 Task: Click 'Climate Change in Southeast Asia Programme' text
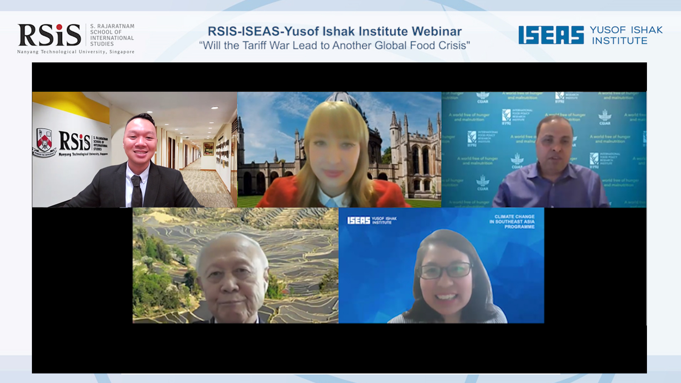coord(512,222)
